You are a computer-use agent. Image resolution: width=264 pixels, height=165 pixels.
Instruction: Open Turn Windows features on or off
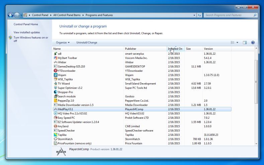[x=31, y=39]
